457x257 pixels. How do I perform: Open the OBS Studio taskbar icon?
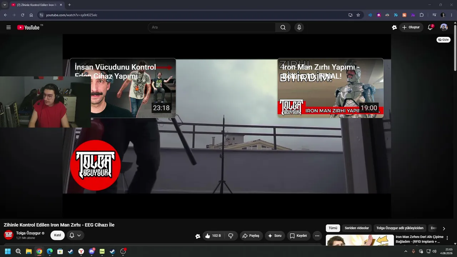[x=123, y=251]
